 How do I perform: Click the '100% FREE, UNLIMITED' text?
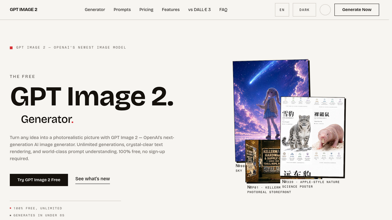[38, 208]
